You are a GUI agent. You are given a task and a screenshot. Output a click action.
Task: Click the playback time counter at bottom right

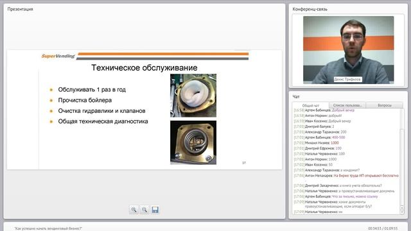(x=383, y=228)
